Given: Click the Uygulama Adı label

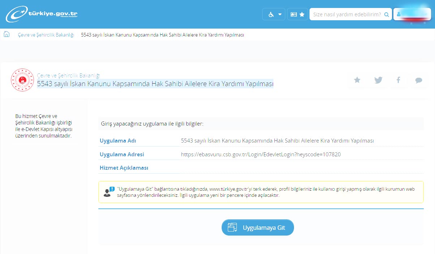Looking at the screenshot, I should coord(118,141).
